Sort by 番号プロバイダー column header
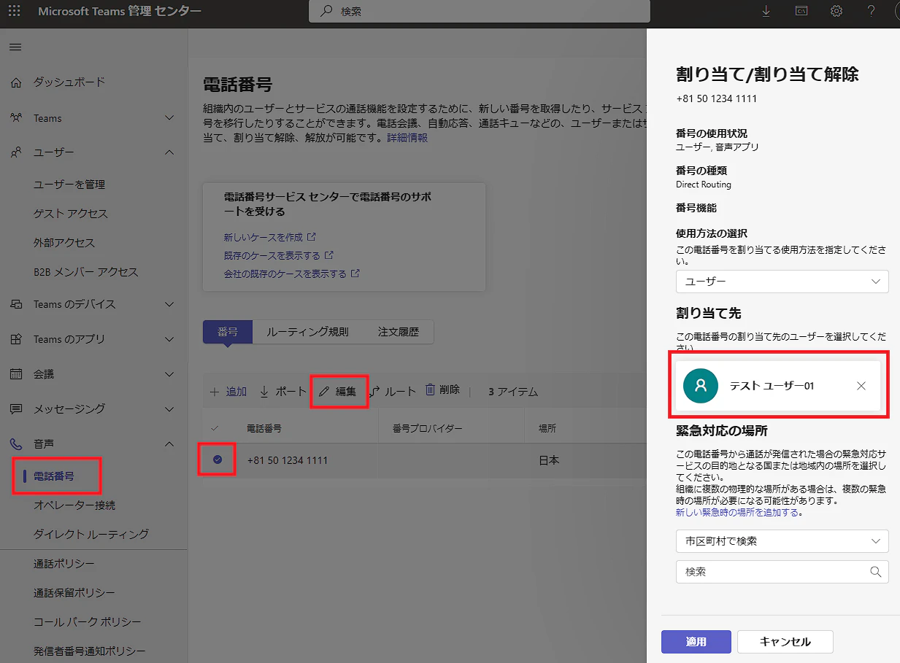900x663 pixels. [x=428, y=429]
